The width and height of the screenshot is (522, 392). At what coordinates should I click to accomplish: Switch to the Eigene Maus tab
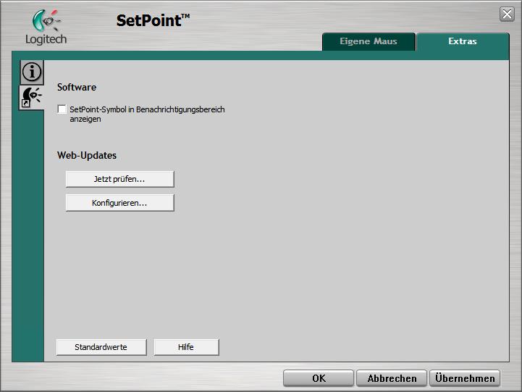[x=369, y=41]
